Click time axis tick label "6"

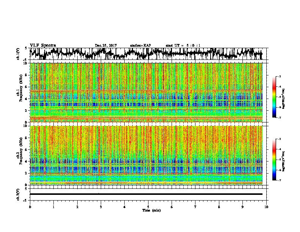[x=172, y=207]
